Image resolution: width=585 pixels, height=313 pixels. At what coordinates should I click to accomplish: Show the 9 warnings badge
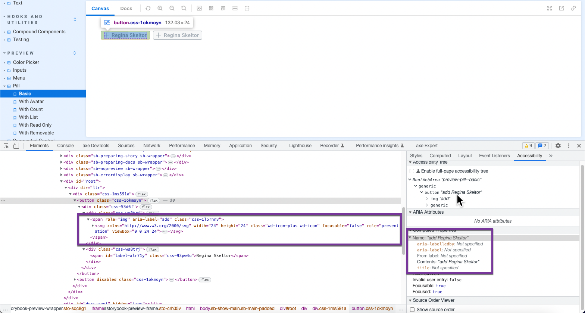coord(528,146)
